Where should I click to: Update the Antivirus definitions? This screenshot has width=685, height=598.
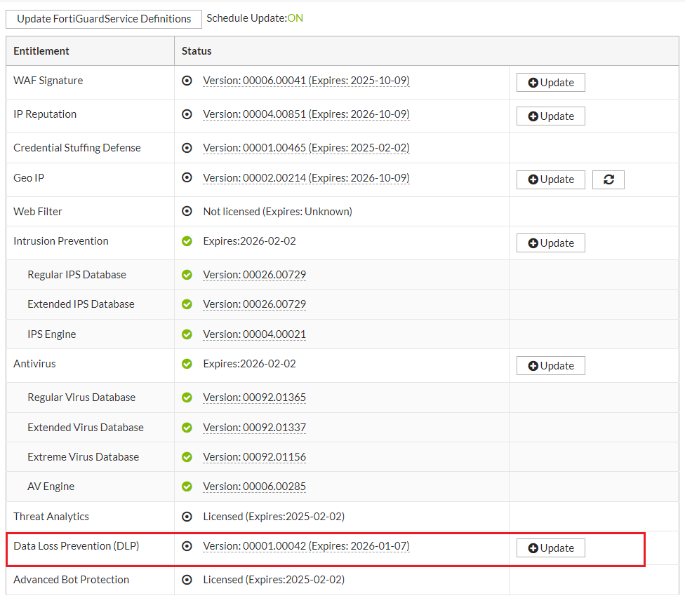pyautogui.click(x=550, y=365)
